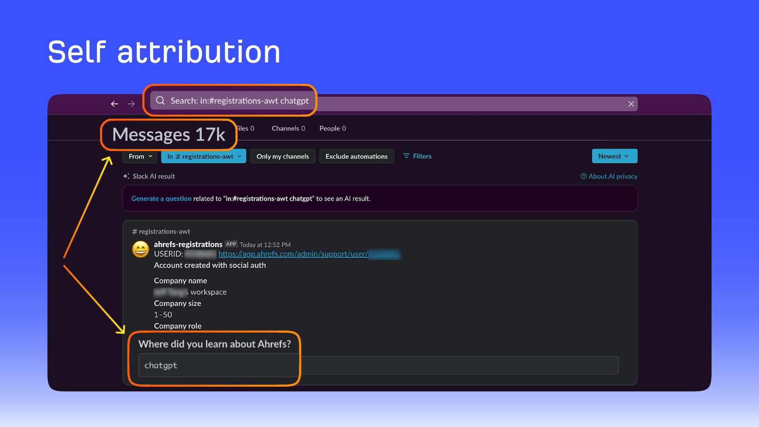Open the app.ahrefs.com admin support link
759x427 pixels.
[x=293, y=254]
